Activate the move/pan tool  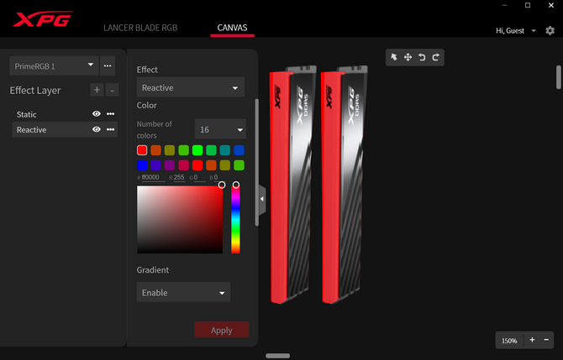408,57
